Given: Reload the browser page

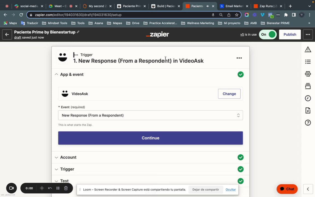Looking at the screenshot, I should [21, 15].
